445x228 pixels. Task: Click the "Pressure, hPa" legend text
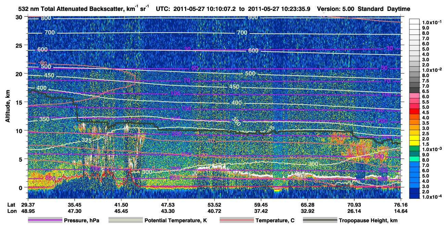(x=81, y=221)
